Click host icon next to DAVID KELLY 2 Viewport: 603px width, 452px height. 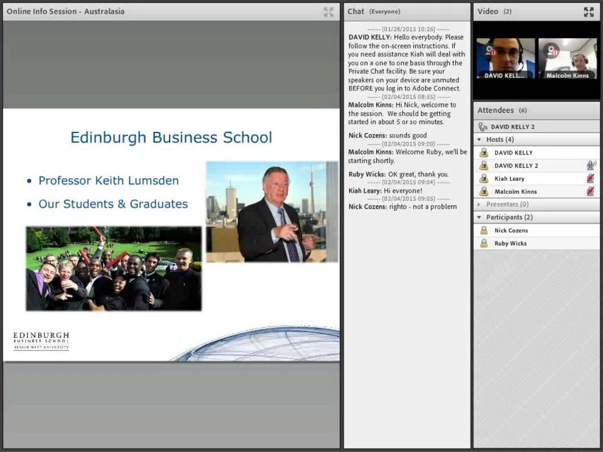click(x=484, y=166)
